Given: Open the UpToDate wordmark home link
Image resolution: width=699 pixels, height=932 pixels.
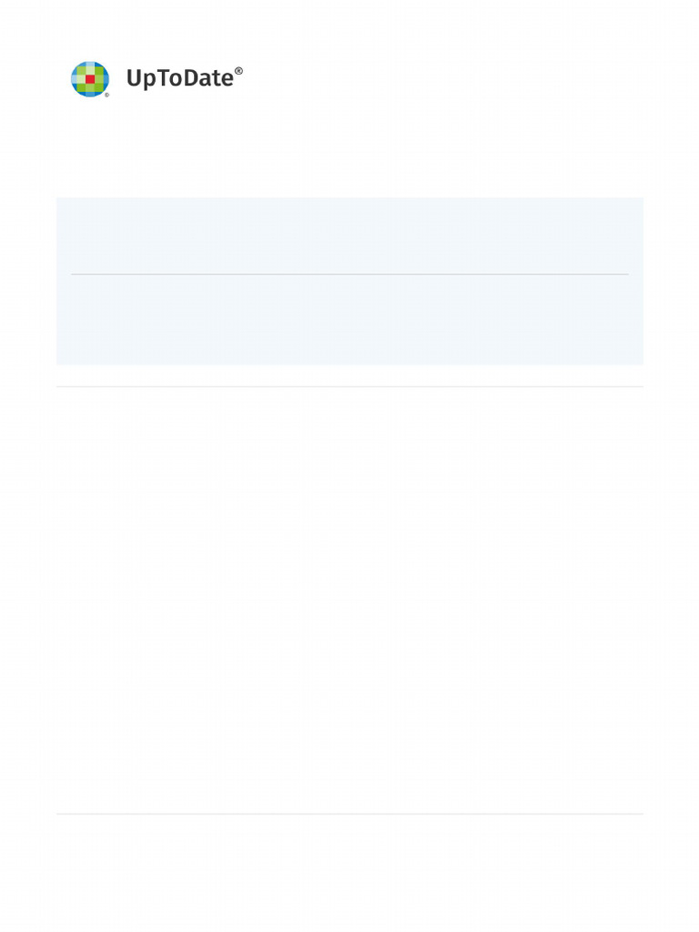Looking at the screenshot, I should [184, 78].
